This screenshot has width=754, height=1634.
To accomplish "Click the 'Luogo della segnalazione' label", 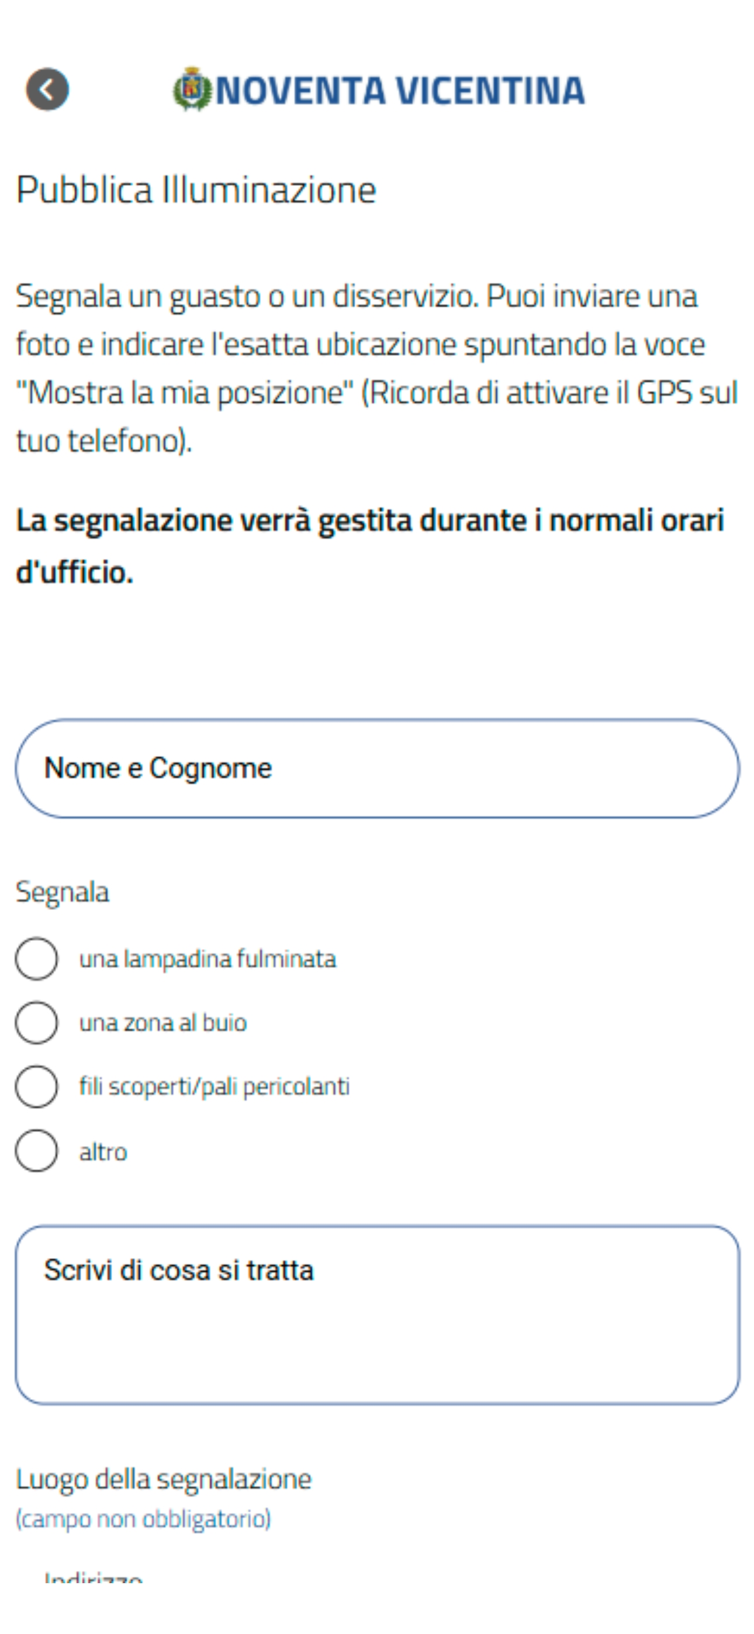I will click(164, 1479).
